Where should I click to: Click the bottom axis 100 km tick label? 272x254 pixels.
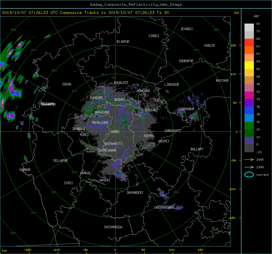tap(172, 250)
